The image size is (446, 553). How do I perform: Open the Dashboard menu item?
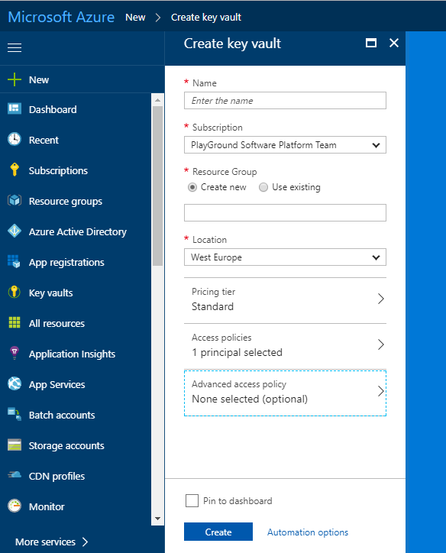point(53,110)
